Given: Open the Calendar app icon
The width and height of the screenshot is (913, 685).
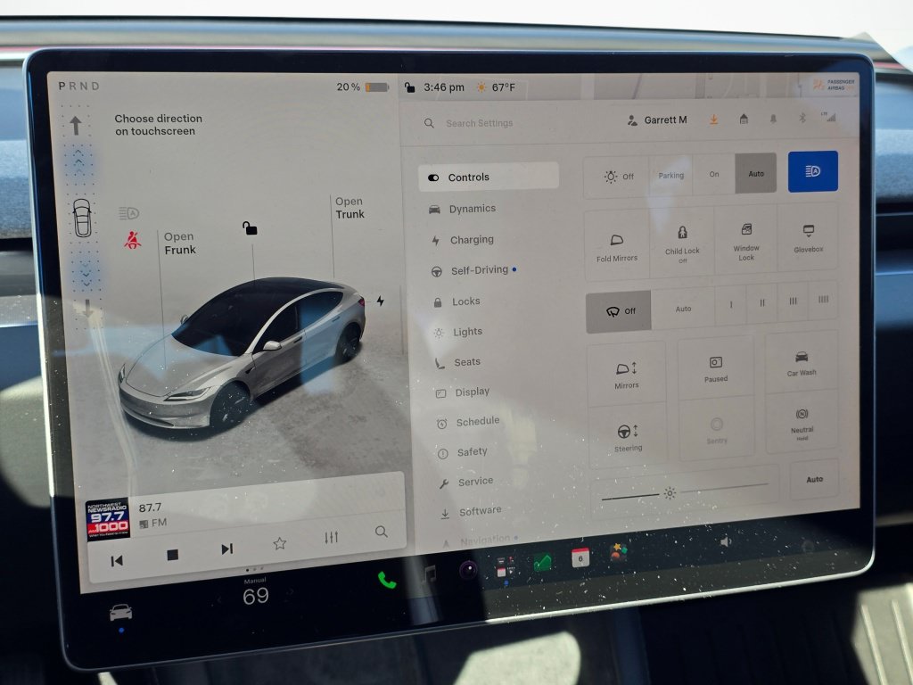Looking at the screenshot, I should 580,557.
